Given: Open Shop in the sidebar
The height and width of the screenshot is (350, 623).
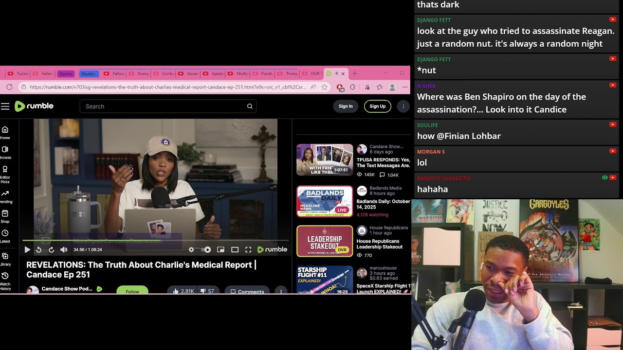Looking at the screenshot, I should [x=5, y=217].
